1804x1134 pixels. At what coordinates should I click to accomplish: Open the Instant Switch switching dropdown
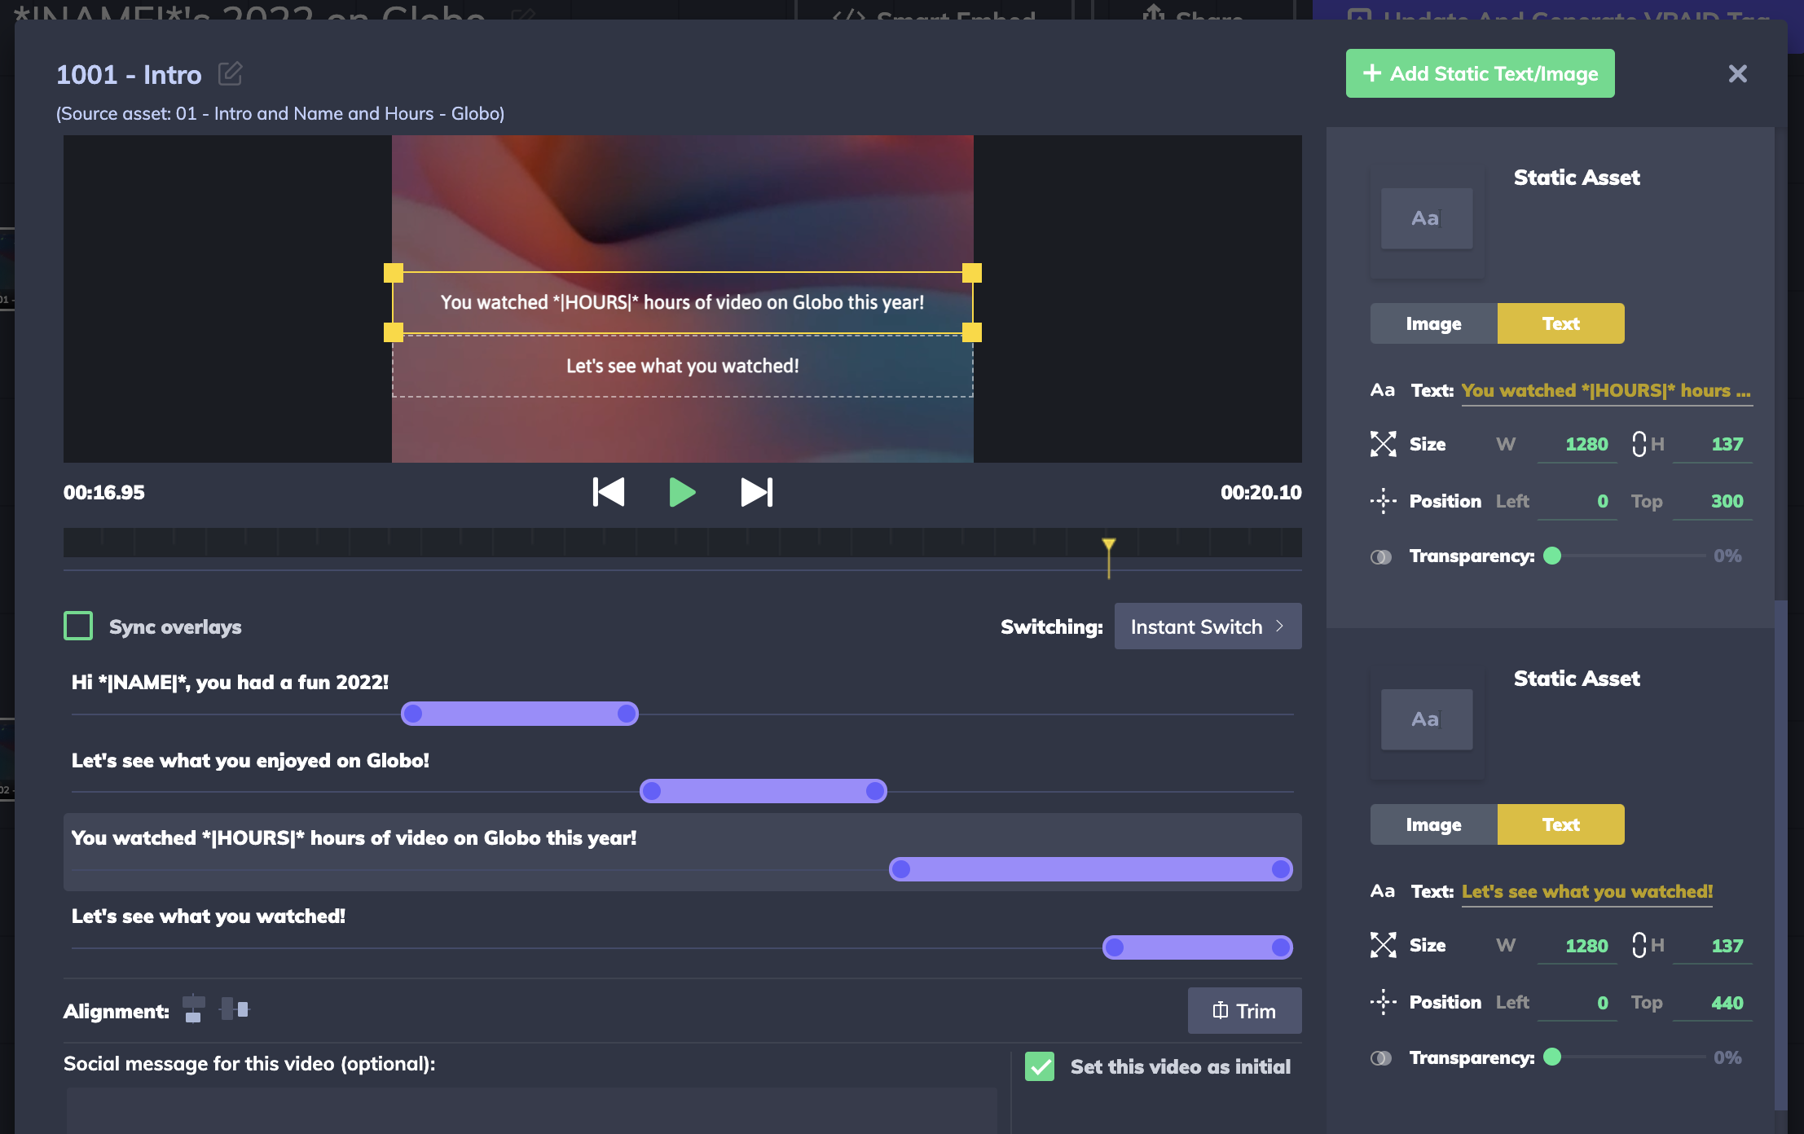point(1207,626)
